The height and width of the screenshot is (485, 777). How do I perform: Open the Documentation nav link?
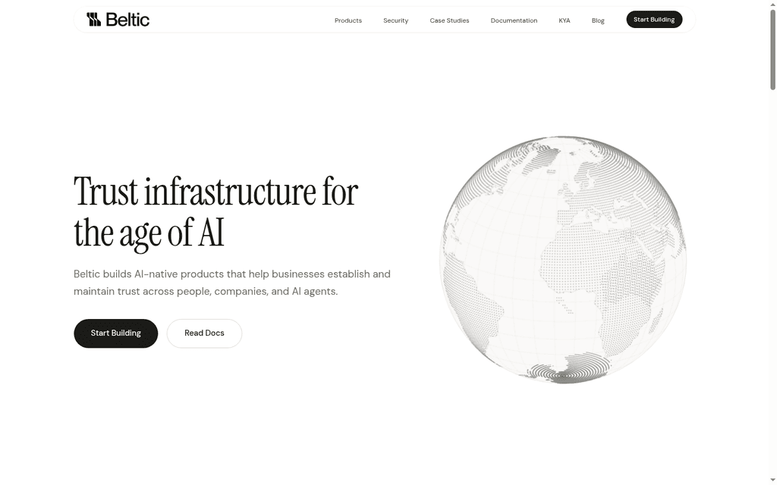tap(514, 20)
